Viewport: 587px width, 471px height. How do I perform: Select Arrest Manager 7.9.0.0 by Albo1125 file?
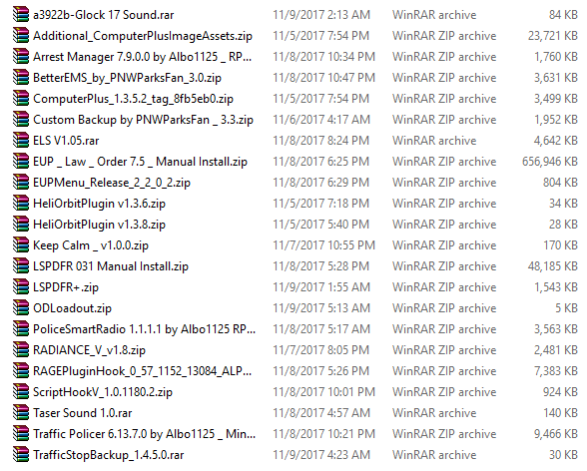[x=142, y=57]
